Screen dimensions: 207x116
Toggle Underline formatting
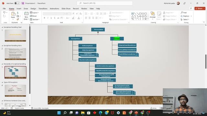click(x=51, y=18)
